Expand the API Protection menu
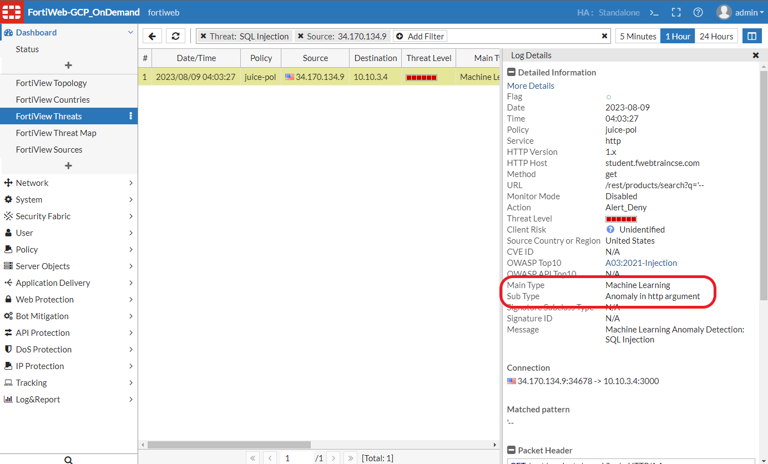Viewport: 768px width, 464px height. (x=69, y=332)
